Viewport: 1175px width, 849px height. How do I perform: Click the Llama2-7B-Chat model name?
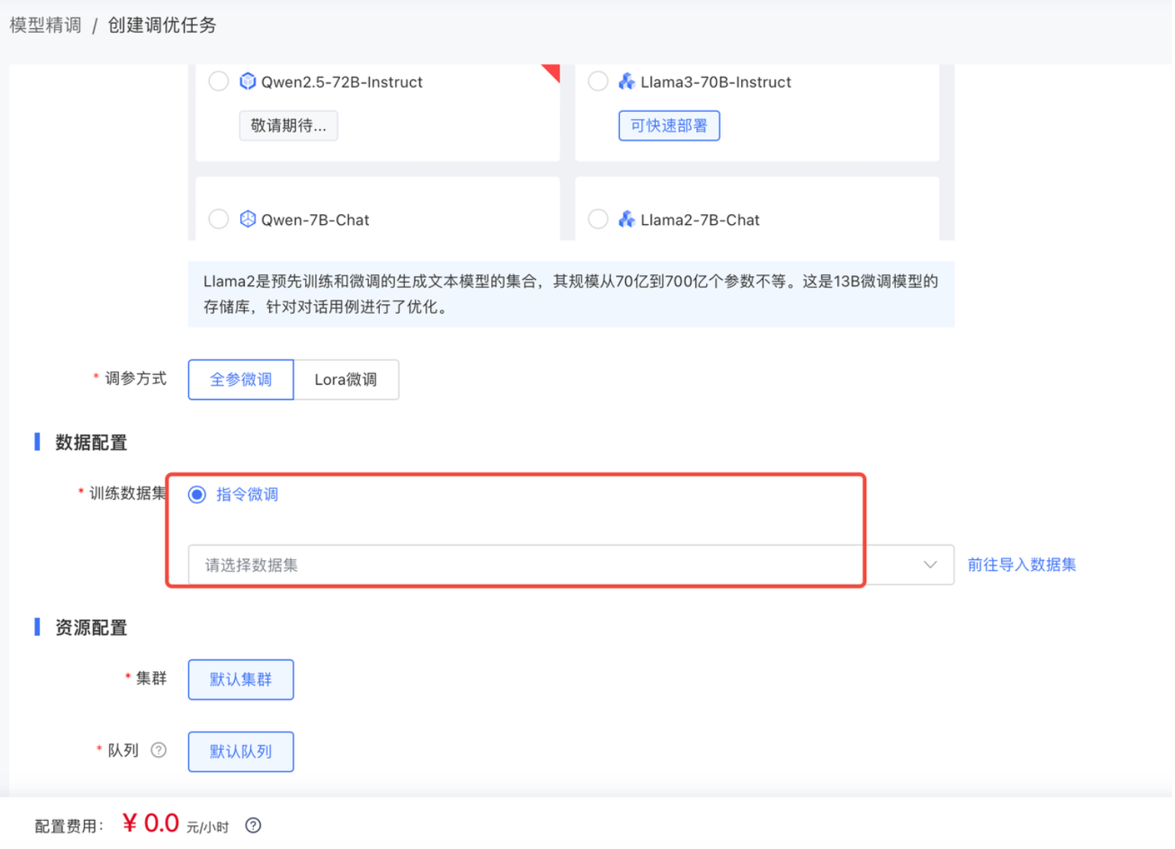point(700,220)
